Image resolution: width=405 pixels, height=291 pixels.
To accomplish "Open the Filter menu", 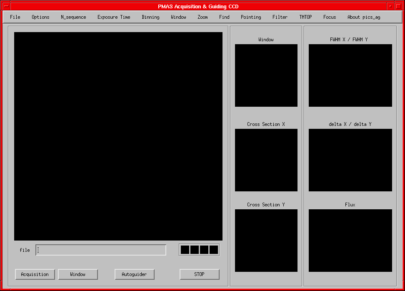I will pyautogui.click(x=280, y=17).
